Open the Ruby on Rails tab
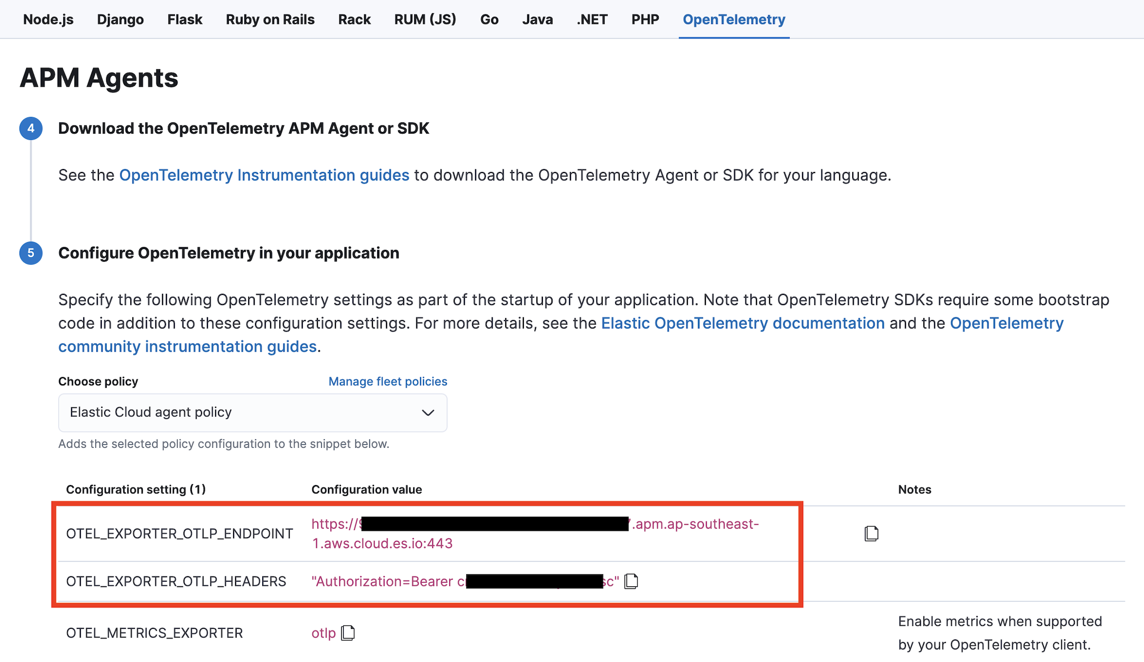 coord(270,19)
